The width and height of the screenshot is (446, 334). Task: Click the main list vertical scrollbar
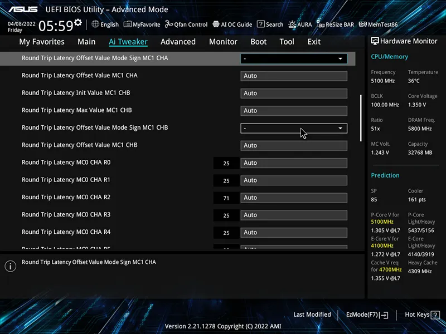pyautogui.click(x=361, y=118)
